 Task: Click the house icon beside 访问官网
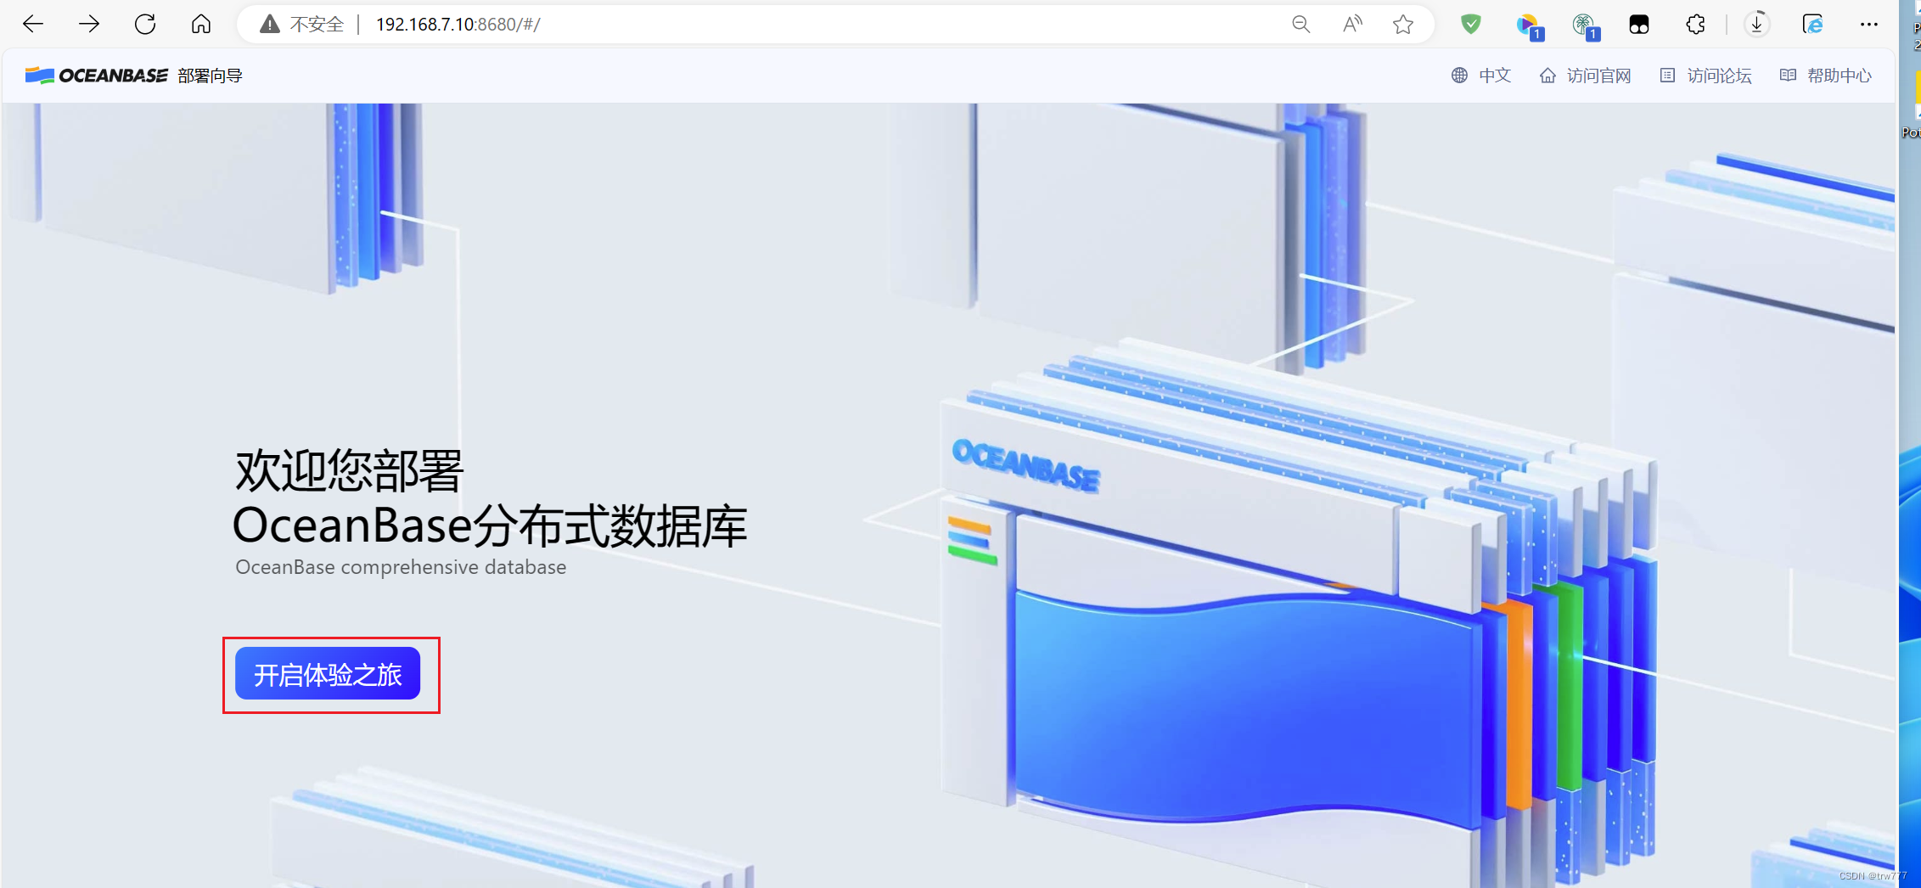[1547, 76]
